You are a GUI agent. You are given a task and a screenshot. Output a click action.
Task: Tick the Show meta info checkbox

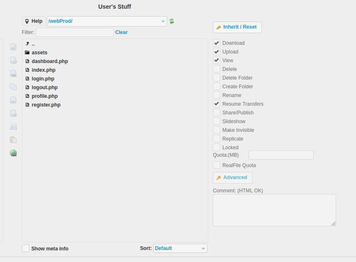26,248
